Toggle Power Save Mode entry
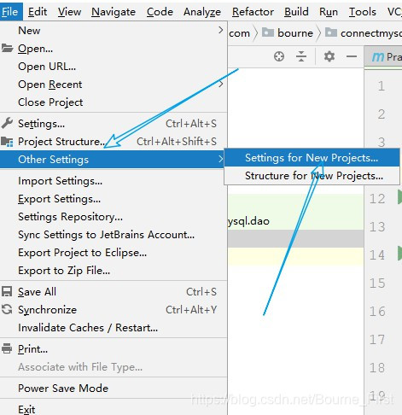The height and width of the screenshot is (415, 402). [x=114, y=389]
